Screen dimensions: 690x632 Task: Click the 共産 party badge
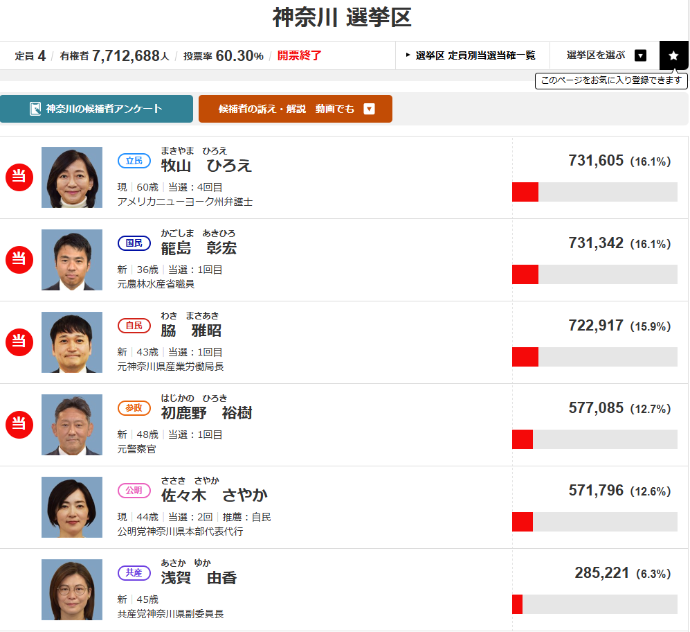(x=134, y=573)
